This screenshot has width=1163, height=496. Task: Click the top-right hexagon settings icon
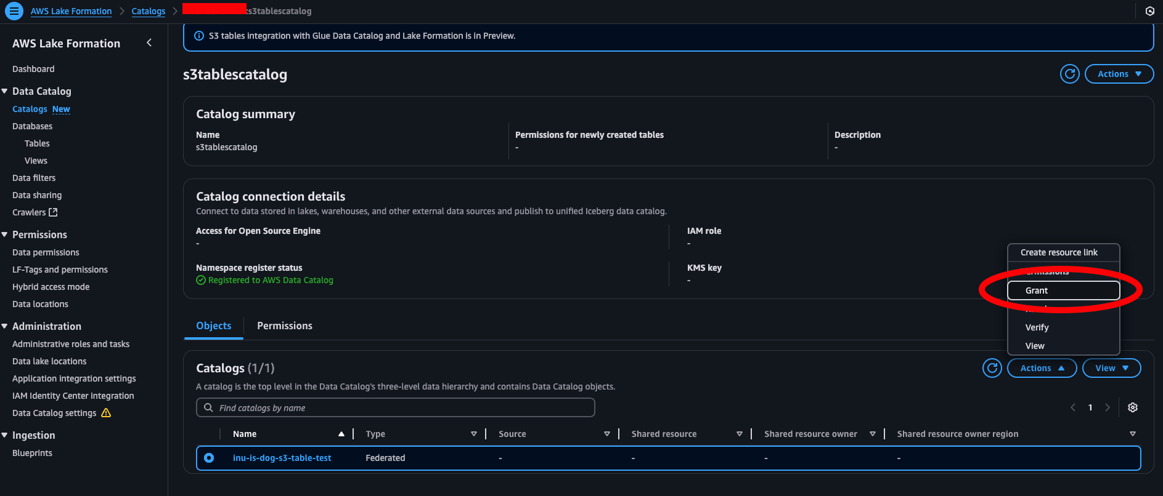click(x=1149, y=11)
